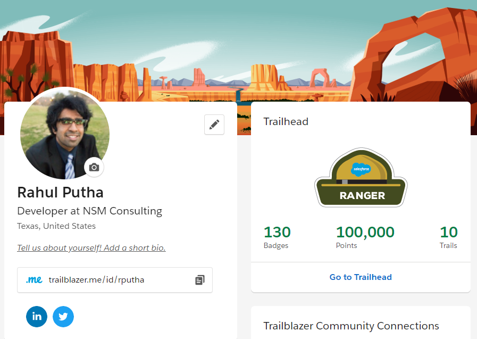Screen dimensions: 477x339
Task: Click the 130 Badges count
Action: (277, 232)
